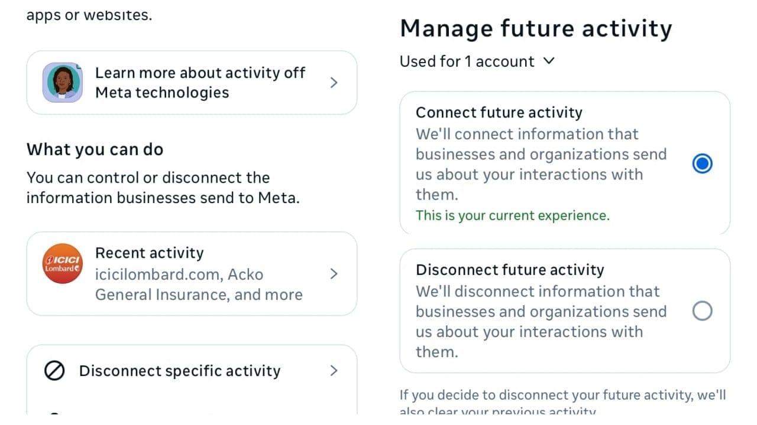Select the Connect future activity radio button
This screenshot has height=425, width=757.
(702, 164)
